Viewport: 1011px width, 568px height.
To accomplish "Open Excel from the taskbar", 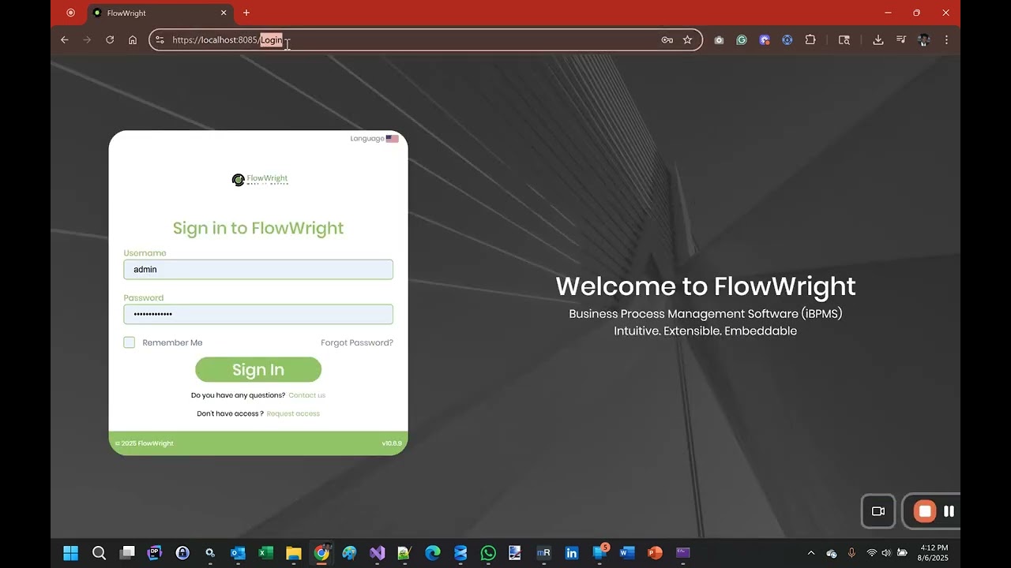I will 265,553.
